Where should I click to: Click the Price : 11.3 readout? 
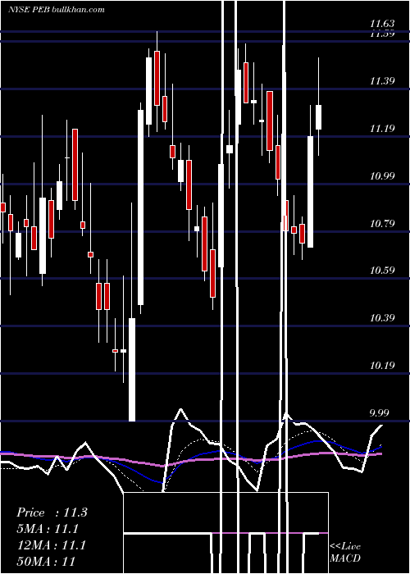[x=52, y=512]
